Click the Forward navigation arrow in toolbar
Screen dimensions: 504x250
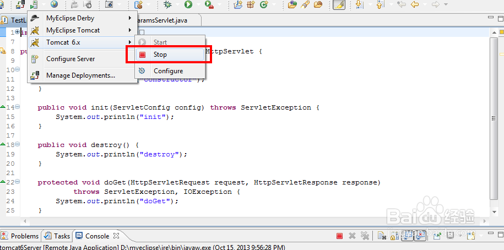click(436, 4)
